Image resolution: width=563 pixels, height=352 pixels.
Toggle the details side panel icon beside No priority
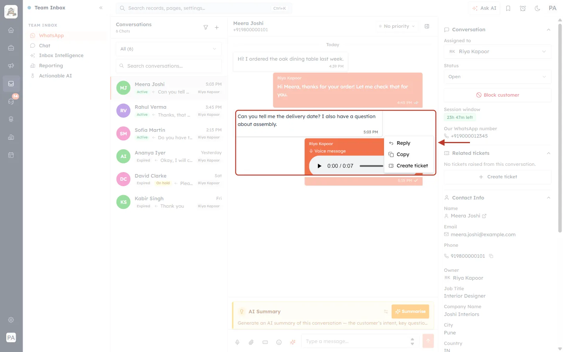point(427,26)
